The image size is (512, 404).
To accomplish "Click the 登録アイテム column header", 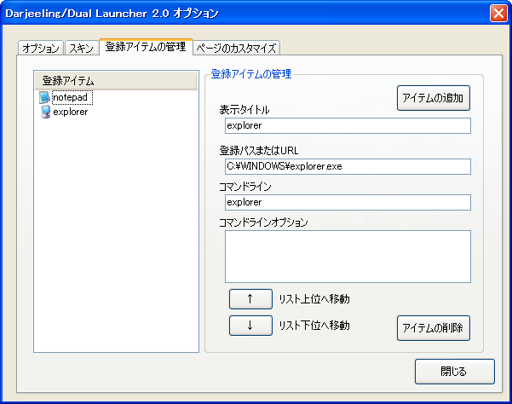I will click(x=116, y=81).
